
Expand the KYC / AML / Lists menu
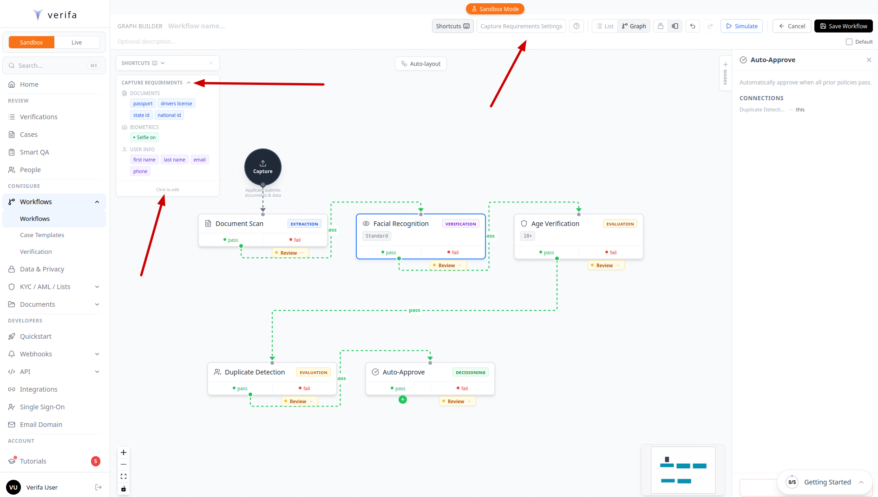pos(97,287)
